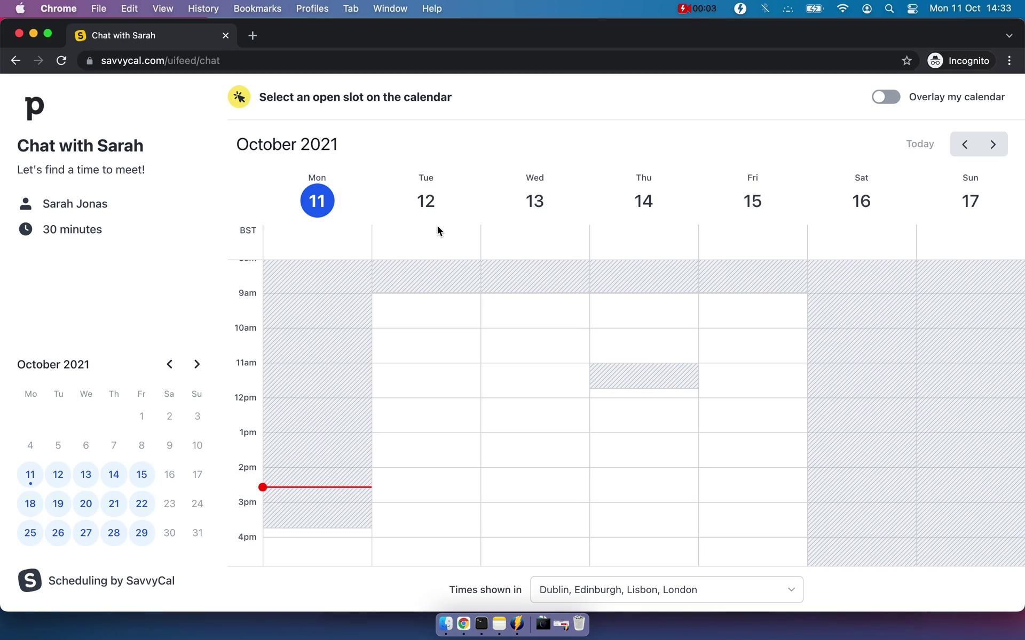Expand the tab search chevron in Chrome
Image resolution: width=1025 pixels, height=640 pixels.
pyautogui.click(x=1008, y=36)
